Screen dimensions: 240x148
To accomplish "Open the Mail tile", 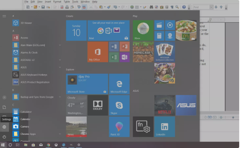I will (x=108, y=30).
